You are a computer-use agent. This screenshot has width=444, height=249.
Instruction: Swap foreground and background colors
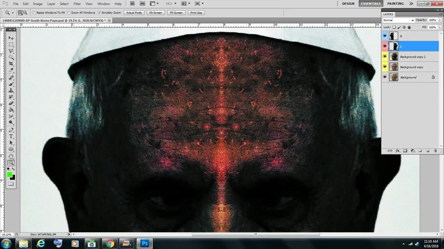[x=13, y=169]
